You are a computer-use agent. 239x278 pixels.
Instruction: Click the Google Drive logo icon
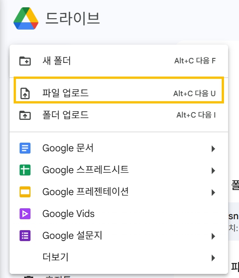pyautogui.click(x=26, y=18)
